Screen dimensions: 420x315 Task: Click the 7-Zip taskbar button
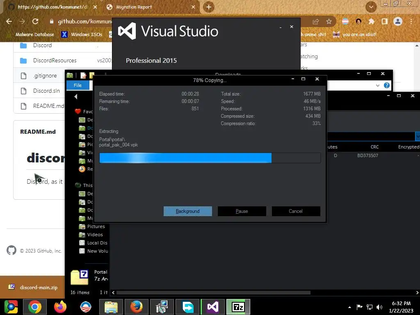tap(238, 307)
